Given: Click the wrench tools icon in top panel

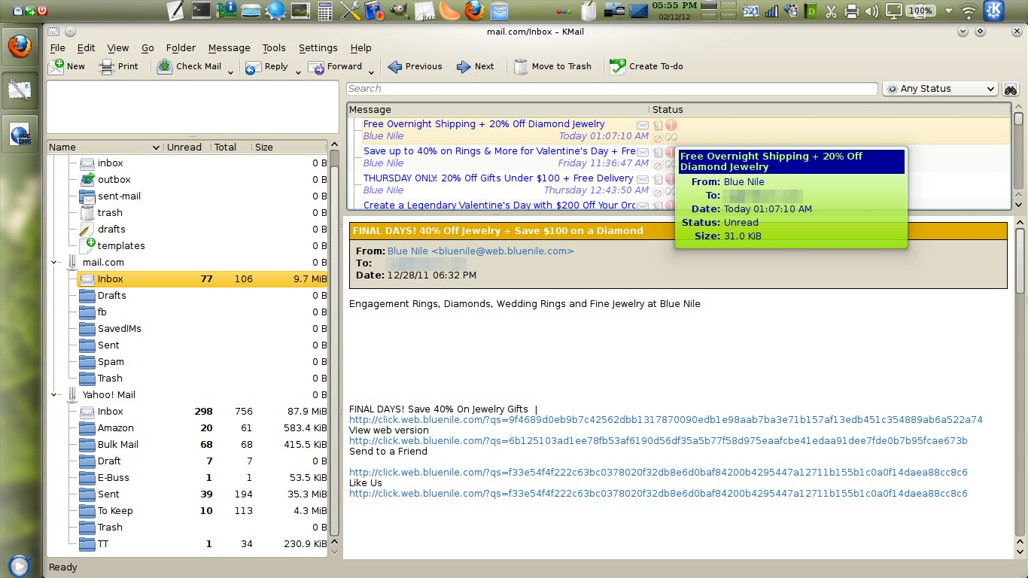Looking at the screenshot, I should [x=350, y=11].
